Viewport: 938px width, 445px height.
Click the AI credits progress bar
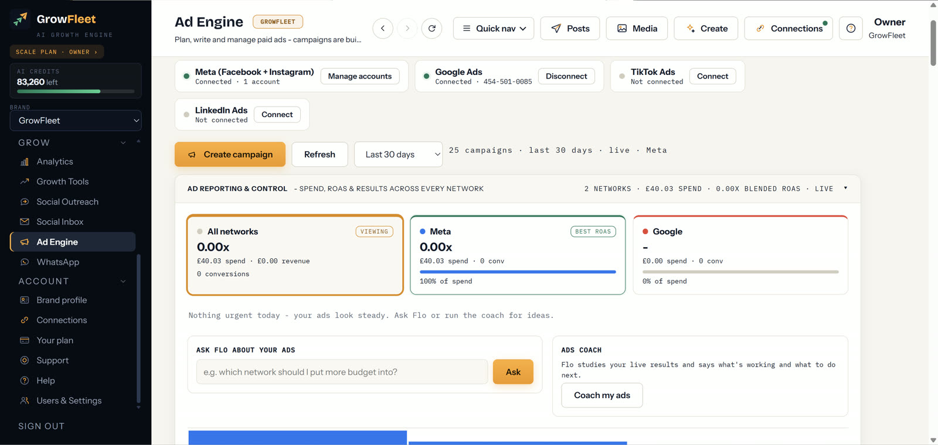coord(76,91)
